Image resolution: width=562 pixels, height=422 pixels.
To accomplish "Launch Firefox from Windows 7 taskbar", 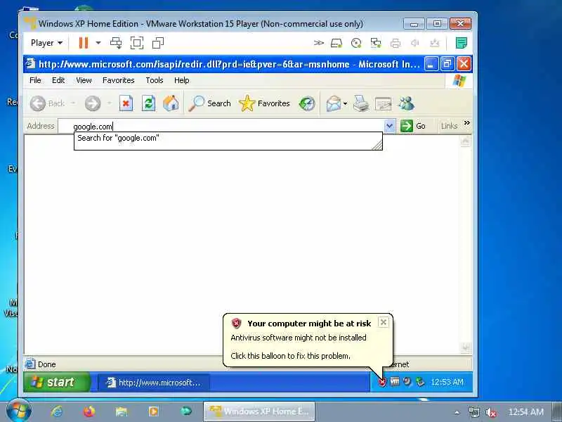I will click(89, 411).
